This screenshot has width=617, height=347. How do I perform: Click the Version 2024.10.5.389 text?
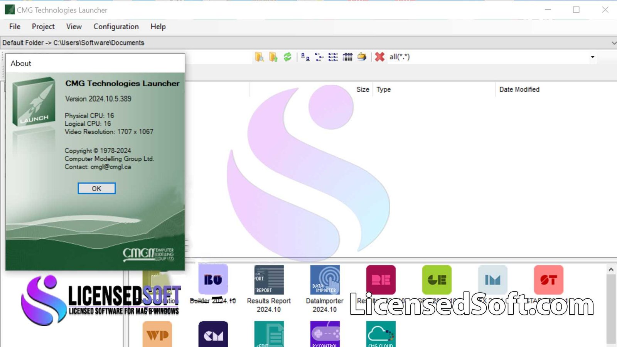pos(98,99)
